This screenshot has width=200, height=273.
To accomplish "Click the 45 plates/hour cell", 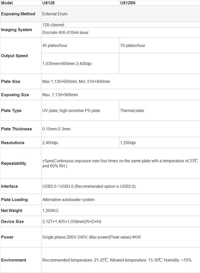I will (55, 45).
